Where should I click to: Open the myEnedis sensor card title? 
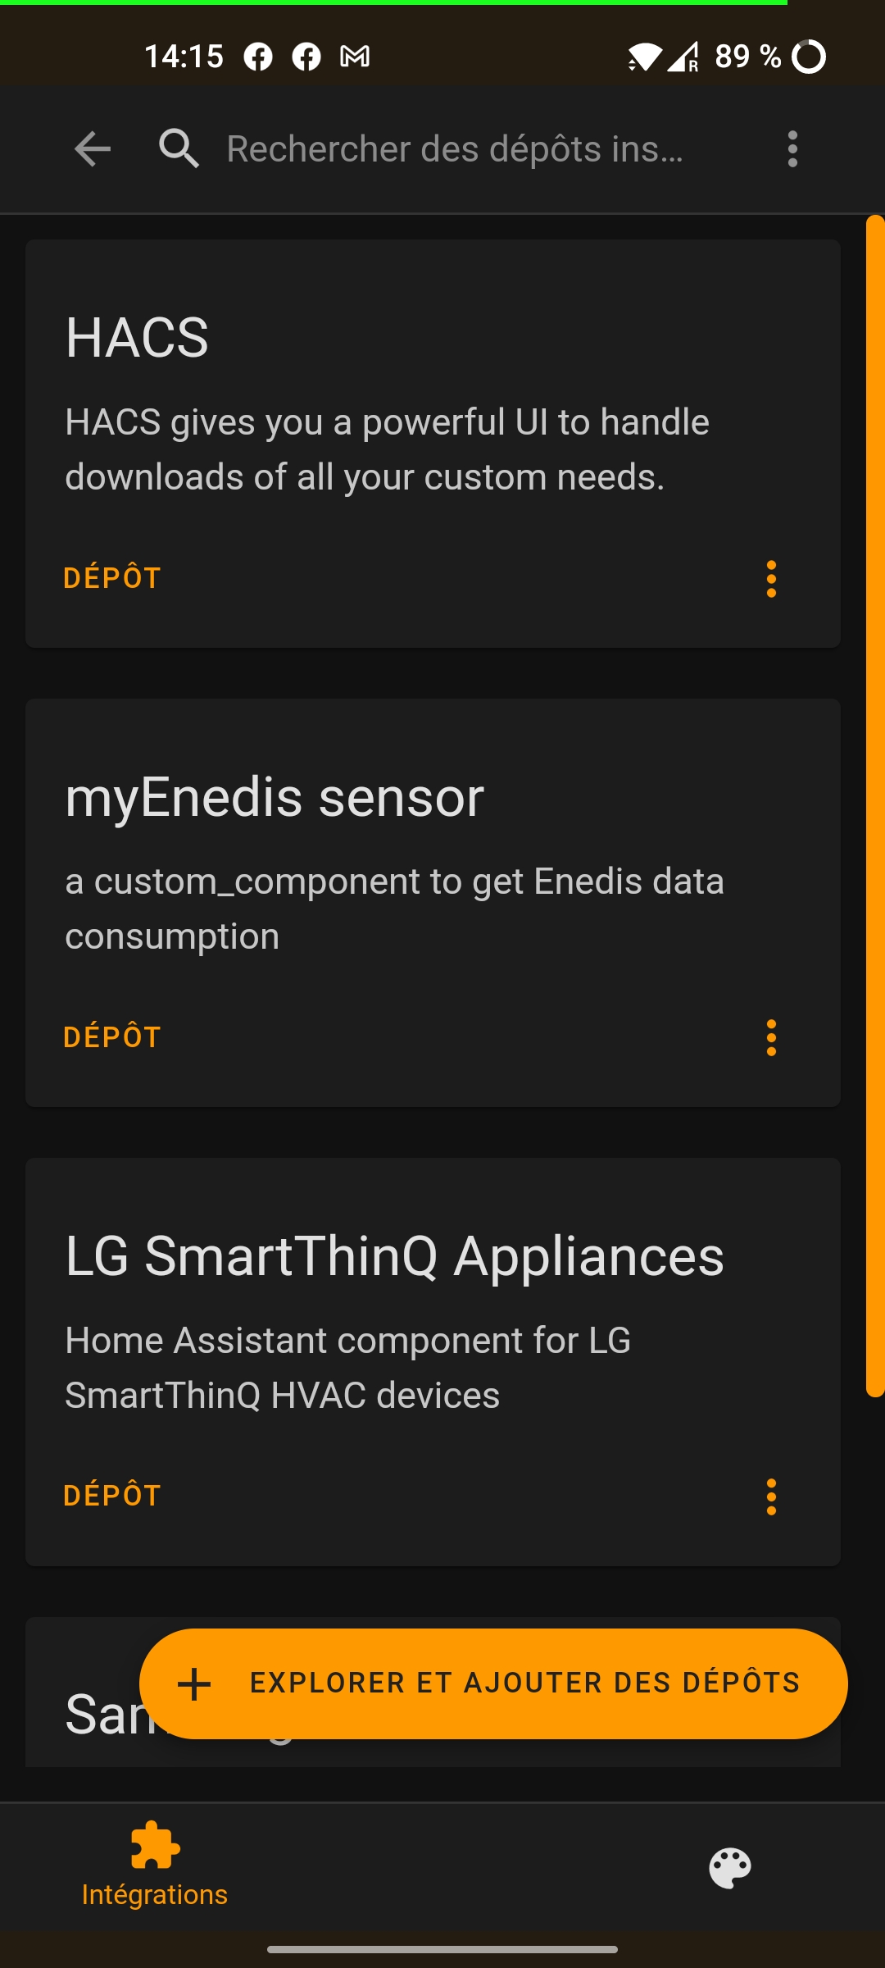(x=275, y=797)
